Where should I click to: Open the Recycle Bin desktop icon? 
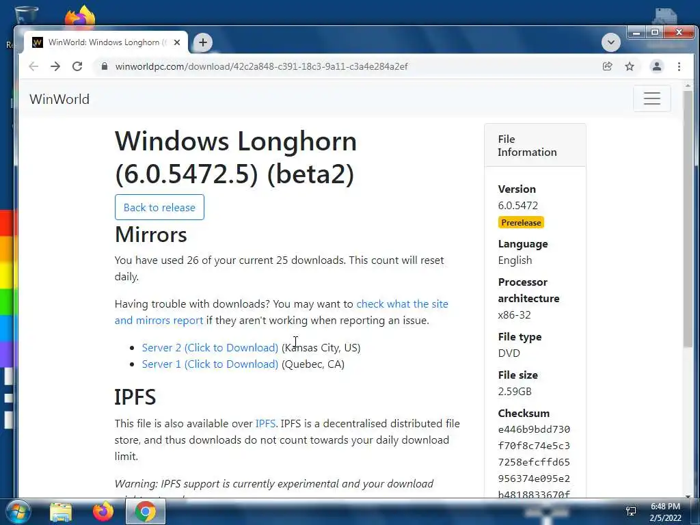pyautogui.click(x=26, y=15)
